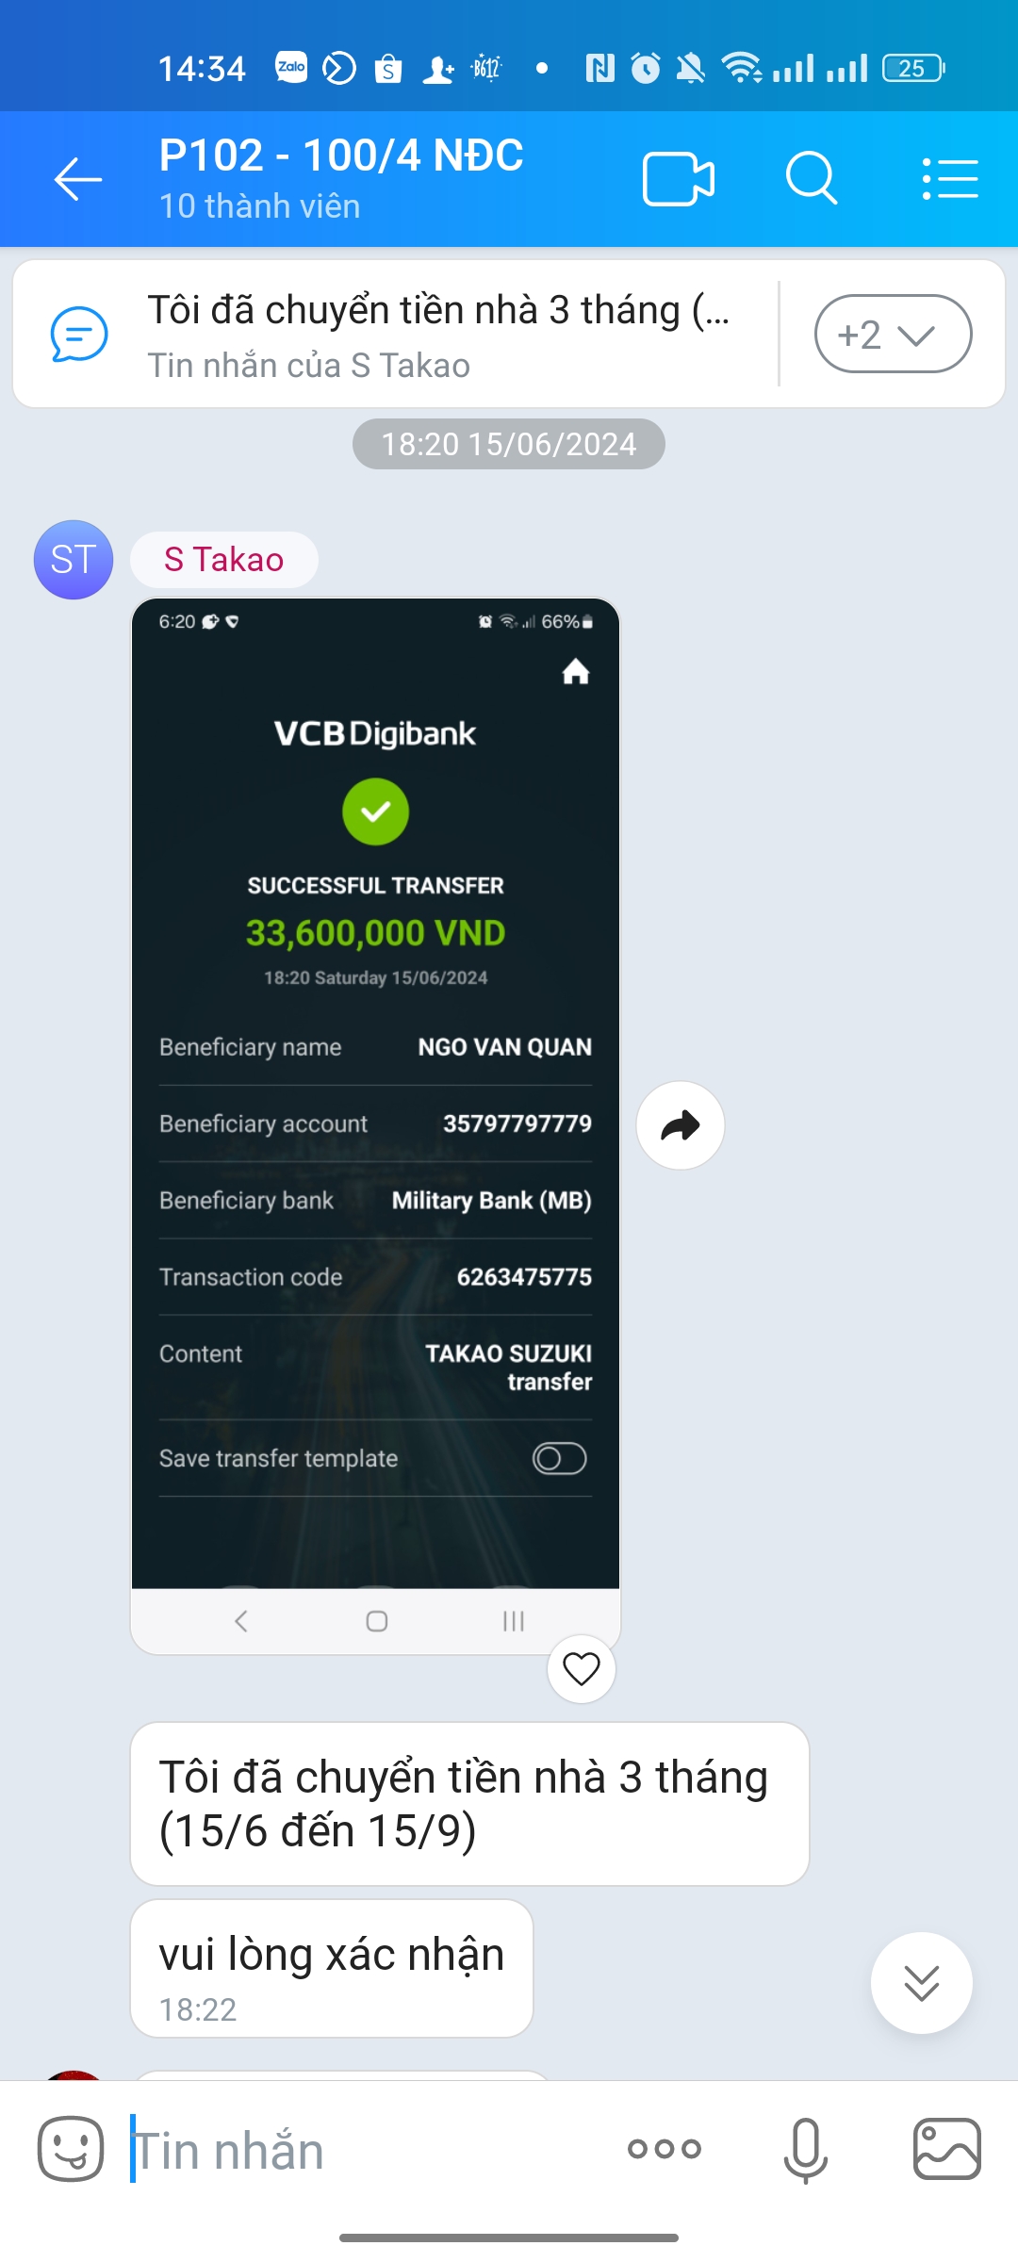
Task: Tap the Tin nhắn message input field
Action: click(x=368, y=2150)
